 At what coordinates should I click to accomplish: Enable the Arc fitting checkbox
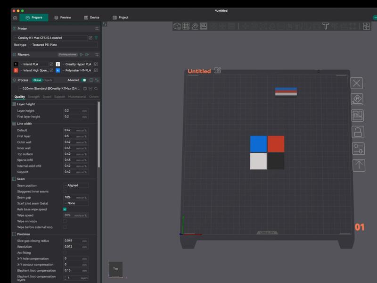[65, 253]
